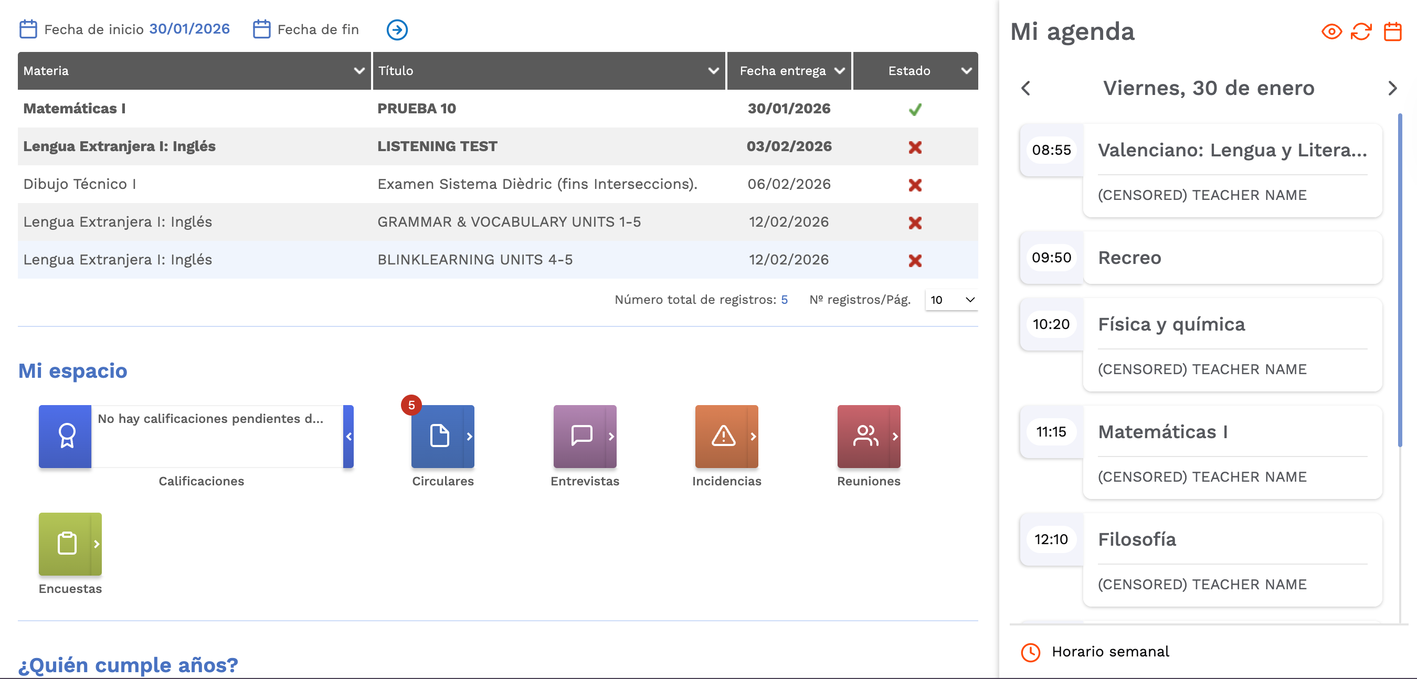Click the green check status for PRUEBA 10
The image size is (1417, 679).
[x=915, y=110]
